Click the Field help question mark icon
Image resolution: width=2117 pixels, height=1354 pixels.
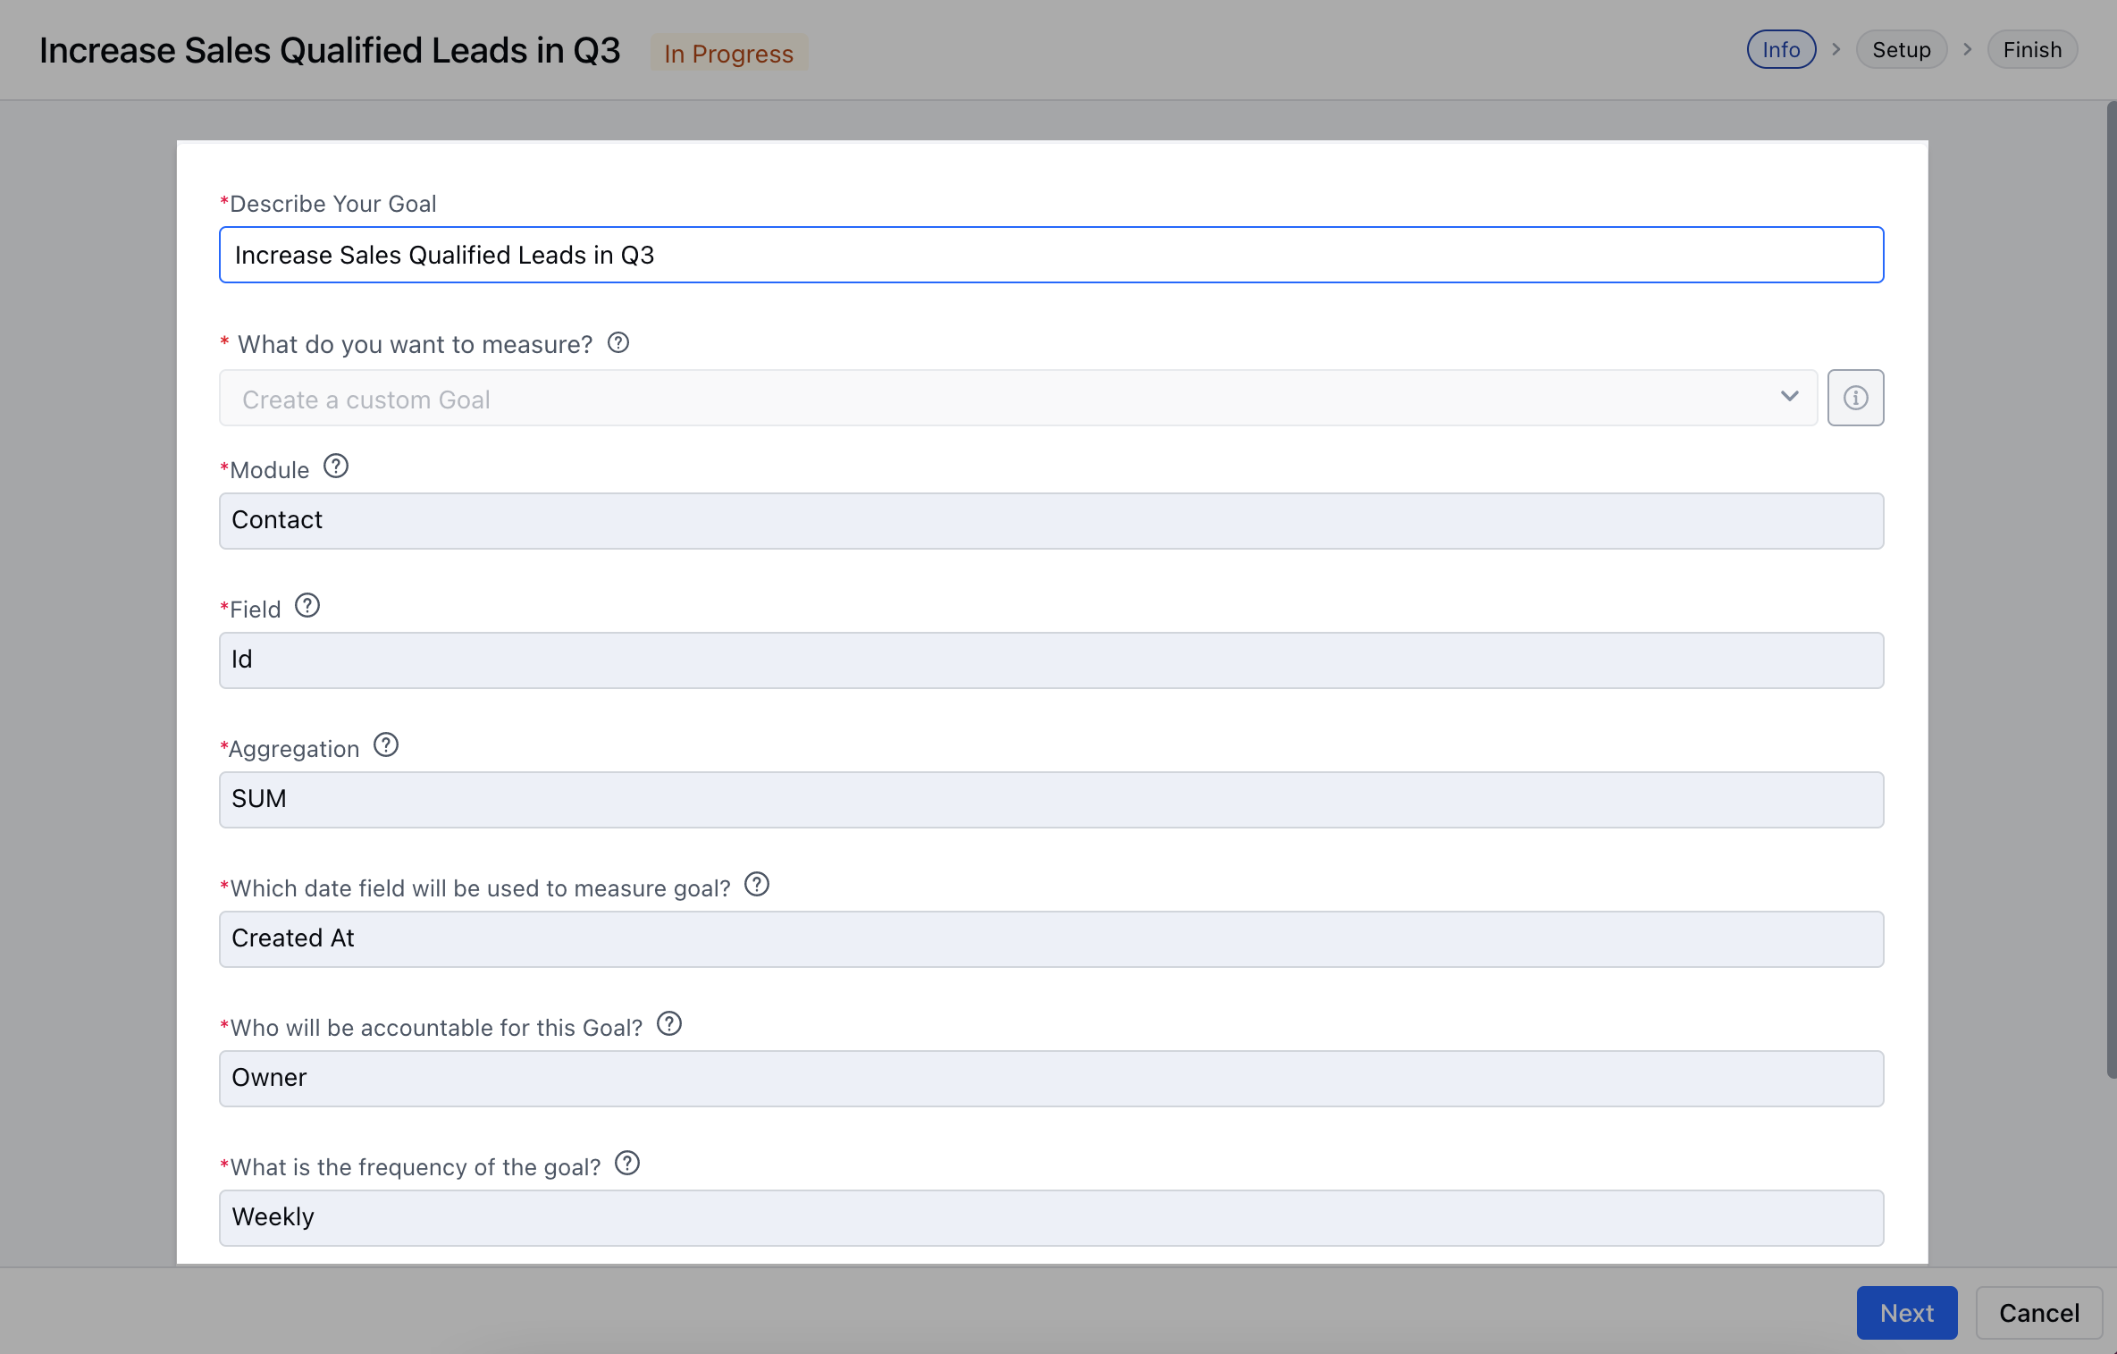click(x=307, y=606)
